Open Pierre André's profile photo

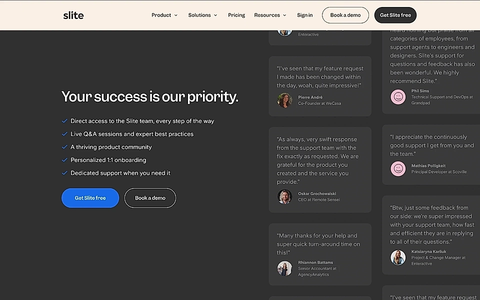(284, 100)
